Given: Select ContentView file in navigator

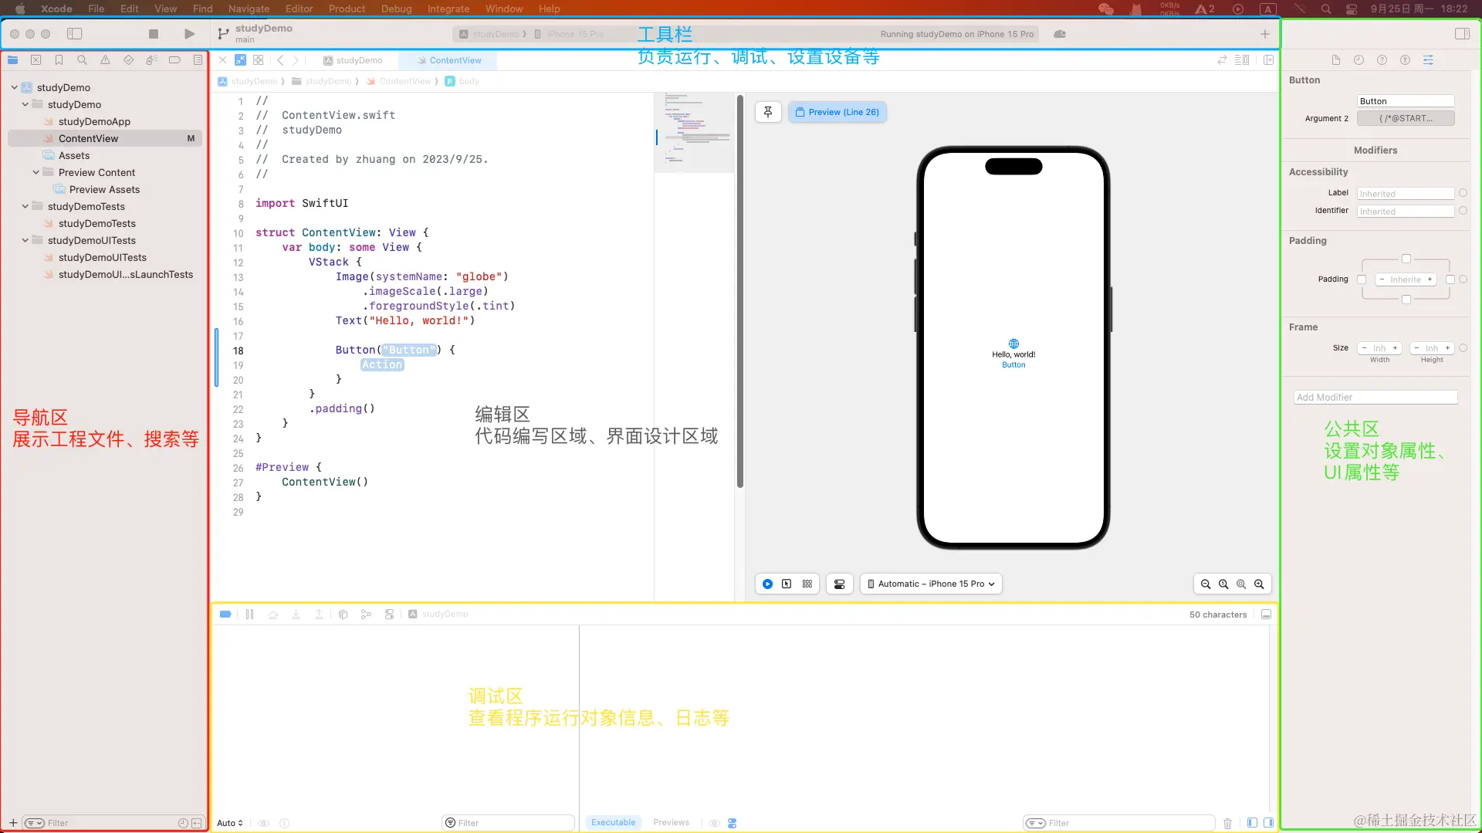Looking at the screenshot, I should pyautogui.click(x=105, y=139).
